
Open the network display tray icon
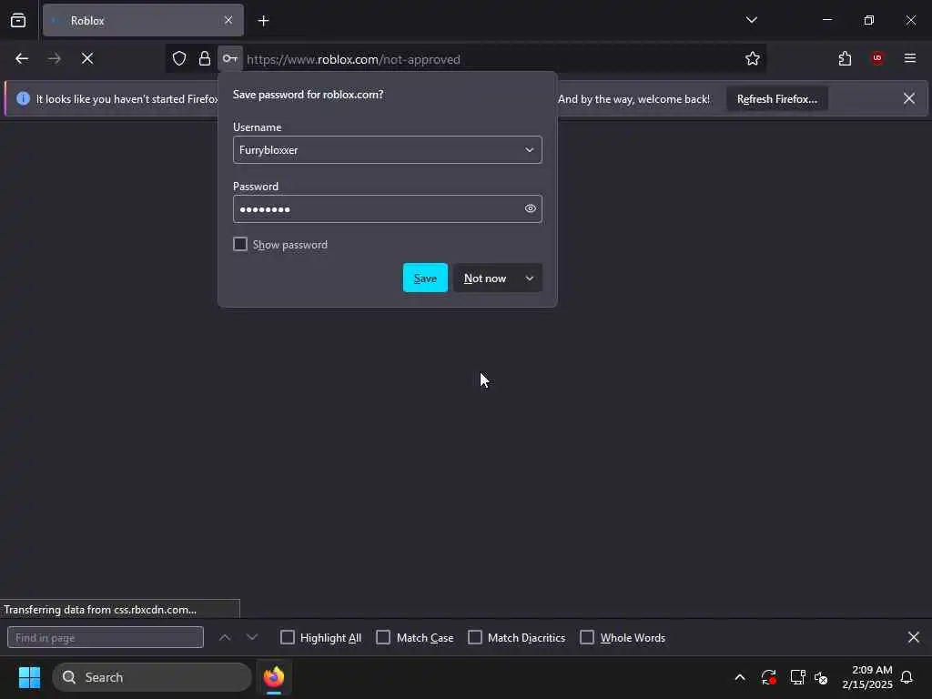tap(797, 677)
